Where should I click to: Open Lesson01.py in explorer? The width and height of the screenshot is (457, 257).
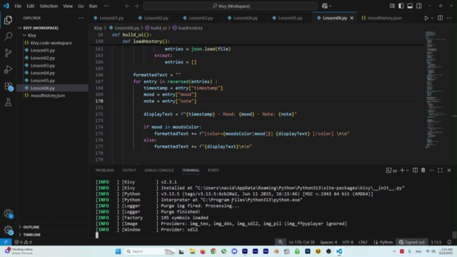(x=43, y=51)
